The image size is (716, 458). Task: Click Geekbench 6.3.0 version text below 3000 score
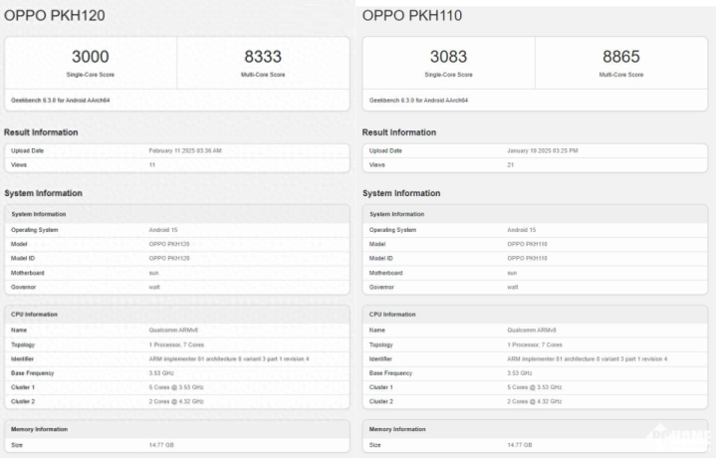tap(61, 100)
